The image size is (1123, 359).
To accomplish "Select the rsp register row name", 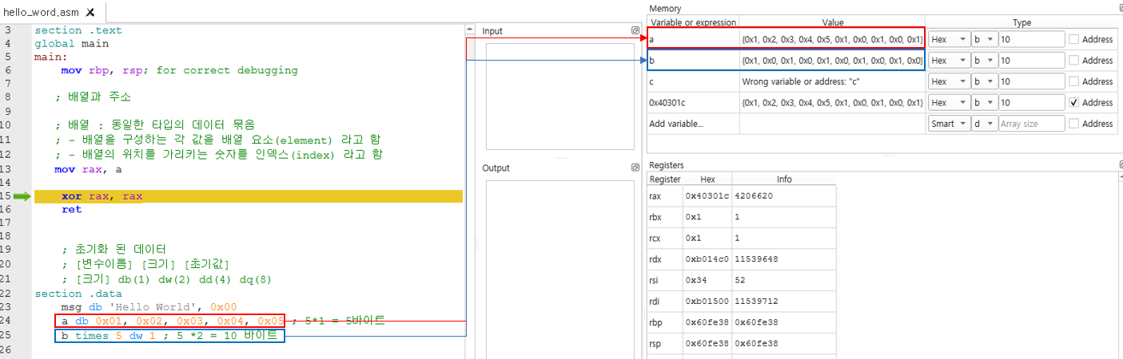I will tap(665, 344).
